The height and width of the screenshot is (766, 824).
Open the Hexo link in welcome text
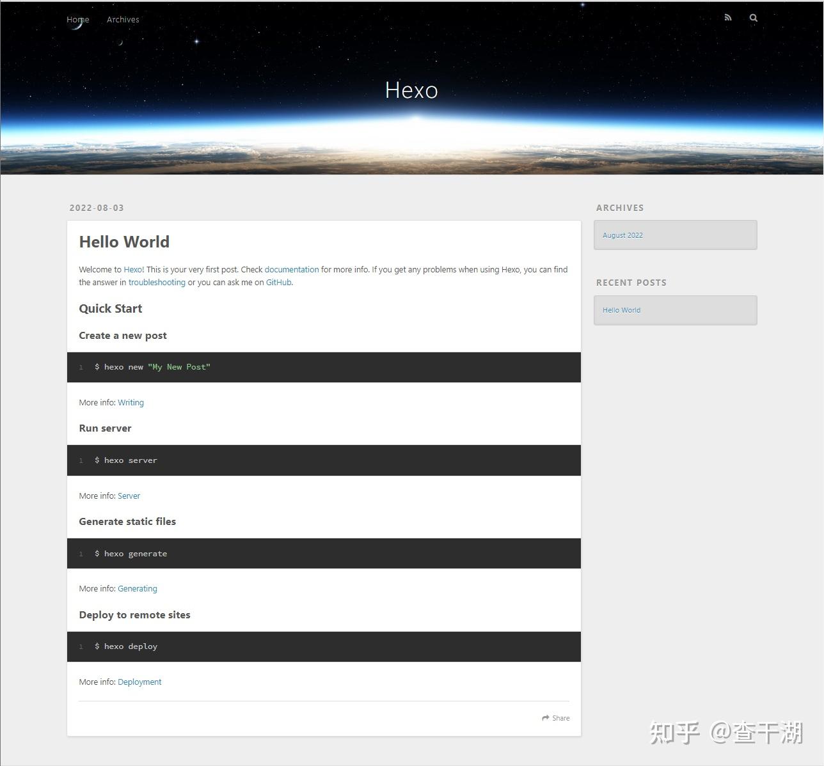tap(132, 269)
